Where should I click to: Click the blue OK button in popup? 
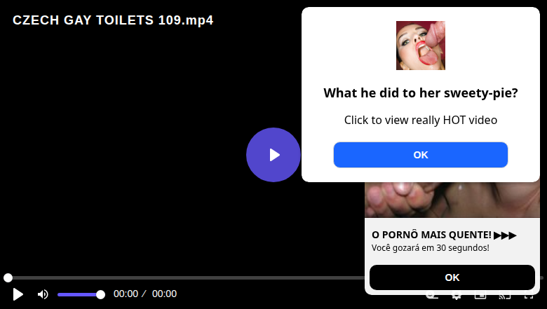pyautogui.click(x=420, y=155)
